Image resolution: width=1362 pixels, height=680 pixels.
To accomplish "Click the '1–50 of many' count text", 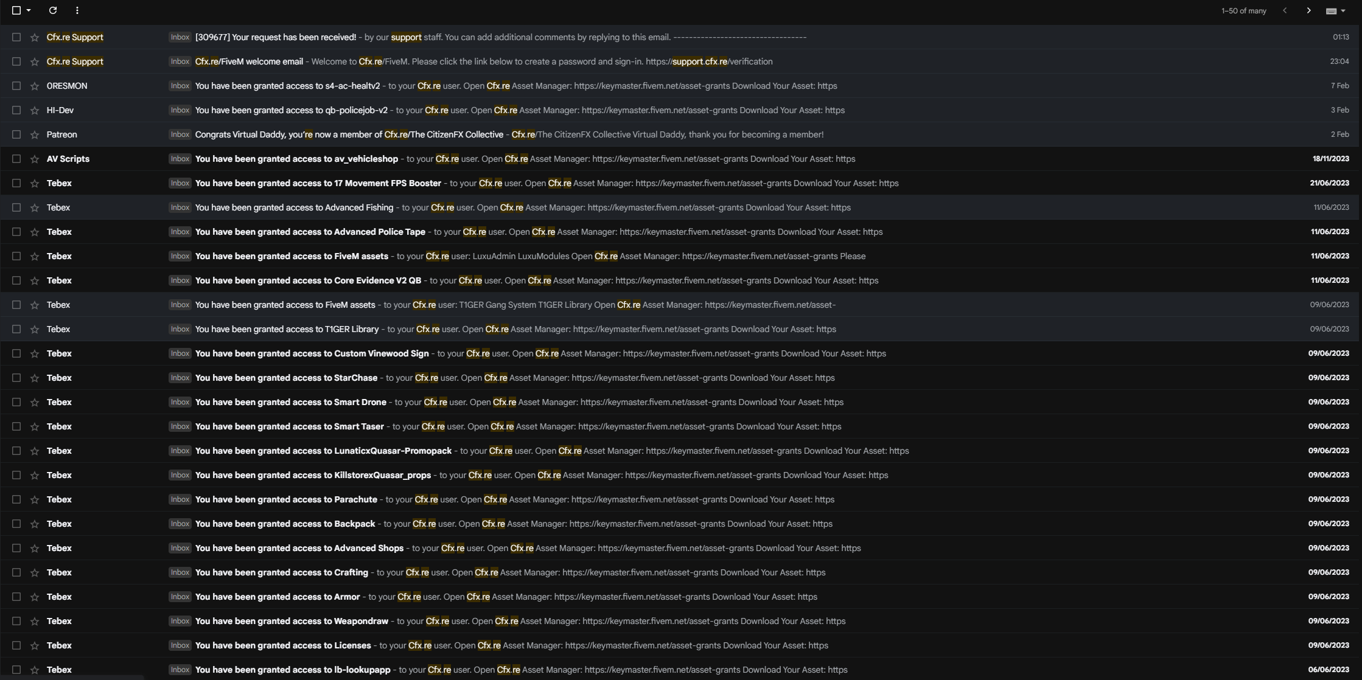I will [x=1244, y=11].
